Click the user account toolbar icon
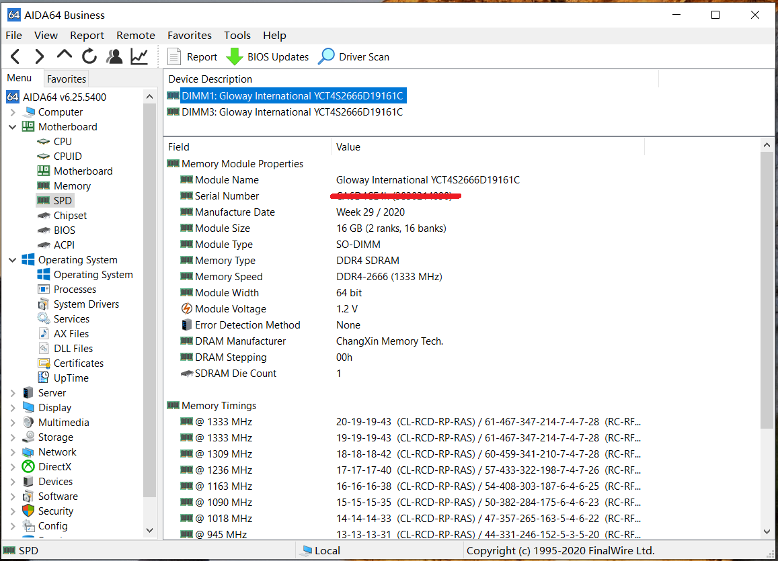 (x=114, y=56)
